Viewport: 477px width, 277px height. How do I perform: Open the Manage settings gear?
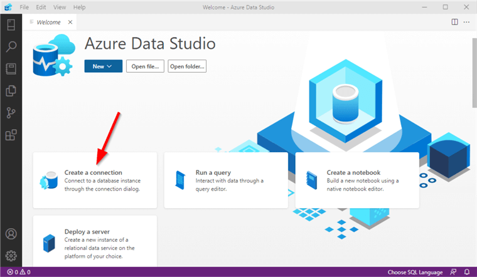[11, 256]
